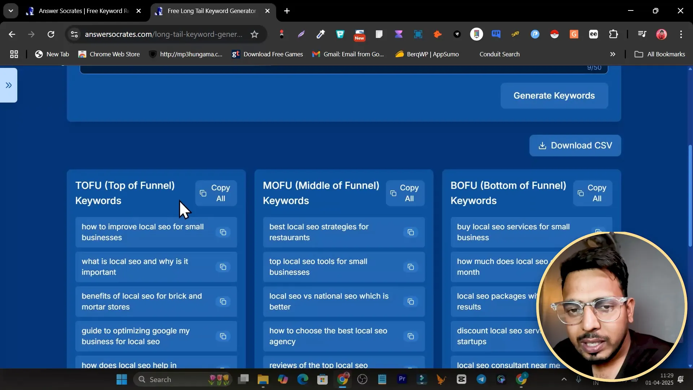Copy 'best local seo strategies for restaurants' keyword
This screenshot has height=390, width=693.
[411, 232]
